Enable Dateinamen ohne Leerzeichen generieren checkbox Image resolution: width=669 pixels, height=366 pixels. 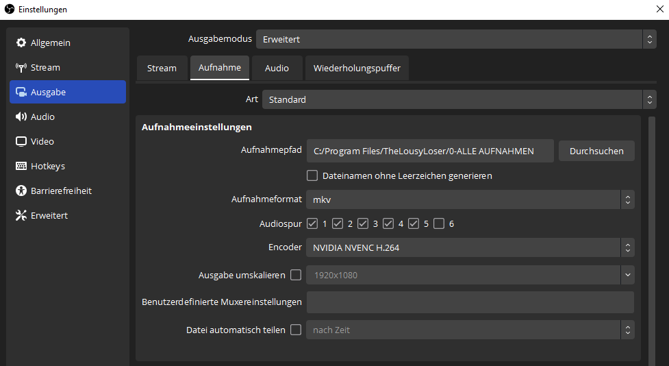tap(312, 175)
